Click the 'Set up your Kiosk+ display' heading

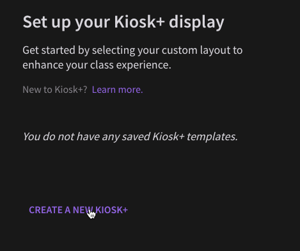click(x=123, y=22)
